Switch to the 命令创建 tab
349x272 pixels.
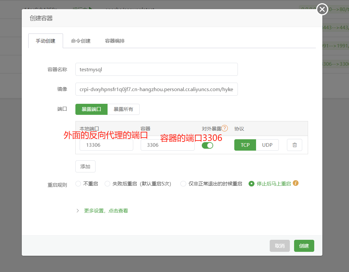[x=81, y=41]
